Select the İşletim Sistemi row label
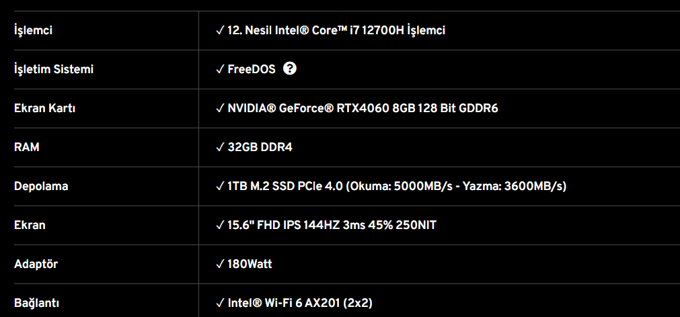This screenshot has width=680, height=317. tap(54, 69)
